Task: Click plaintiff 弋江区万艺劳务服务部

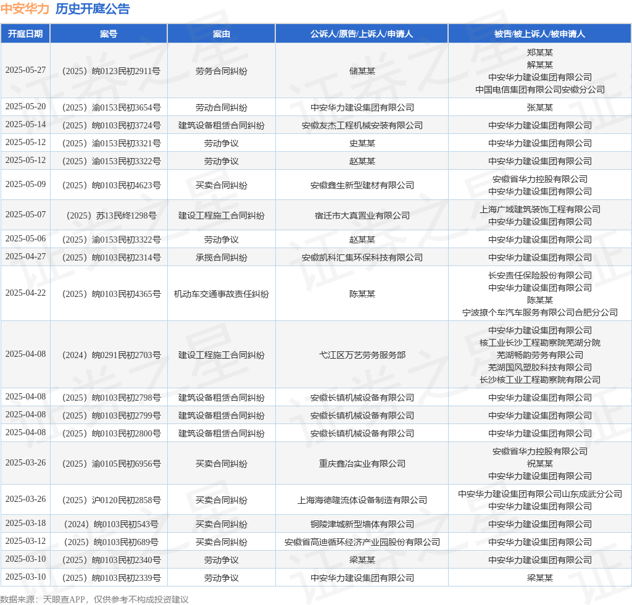Action: coord(362,355)
